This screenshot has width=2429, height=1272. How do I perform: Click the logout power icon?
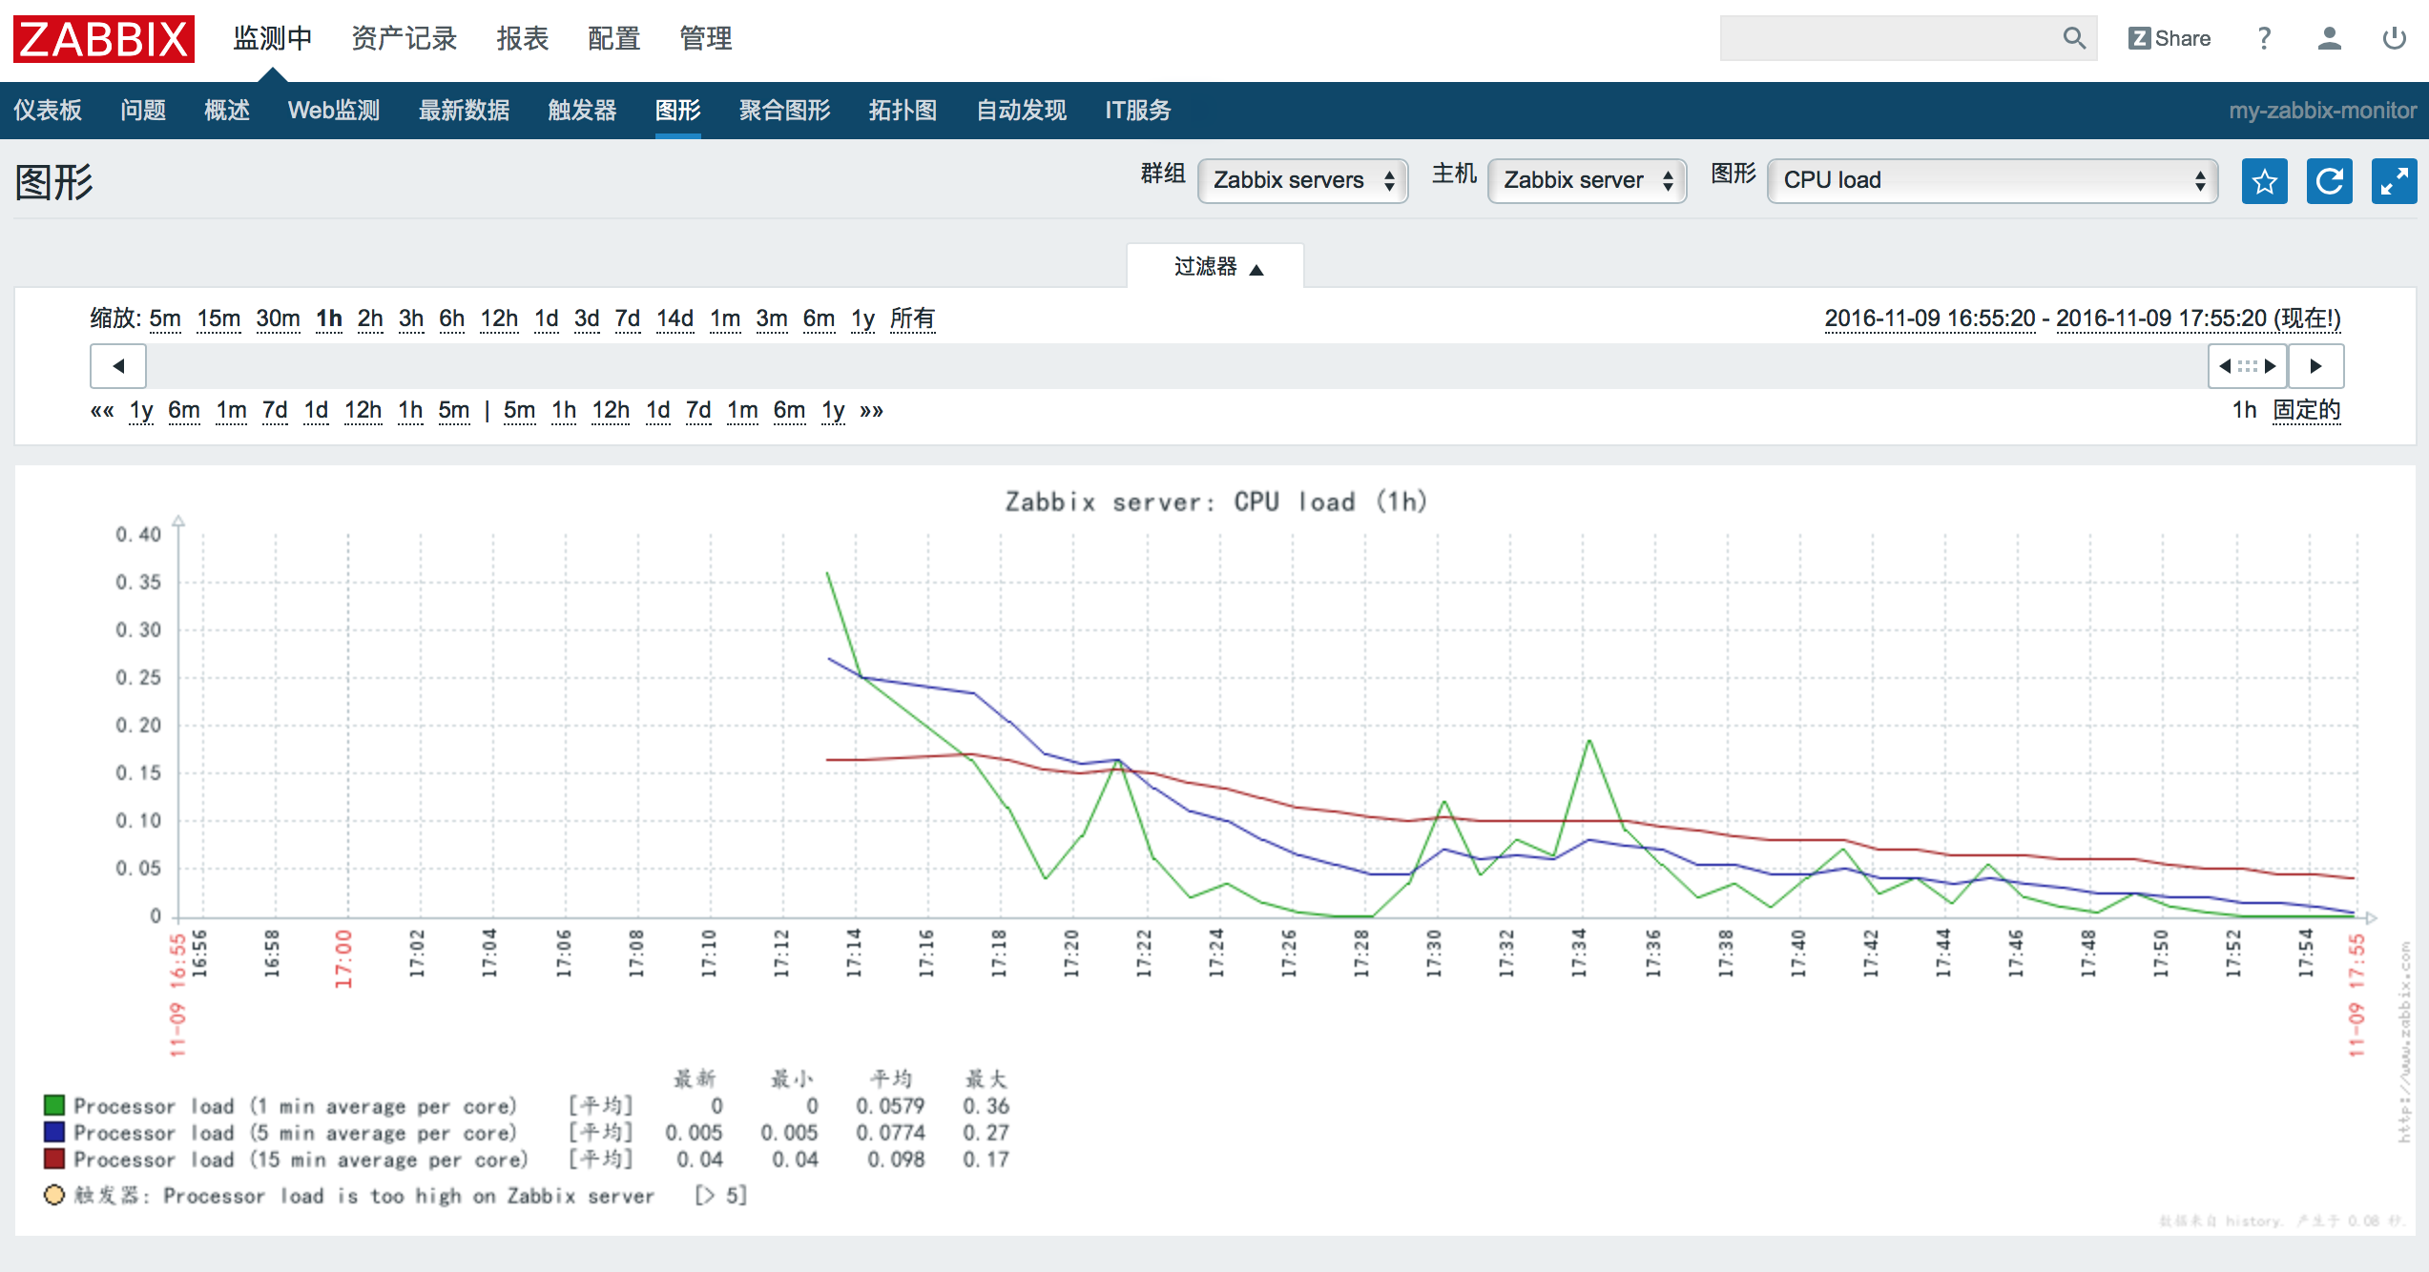click(x=2394, y=38)
